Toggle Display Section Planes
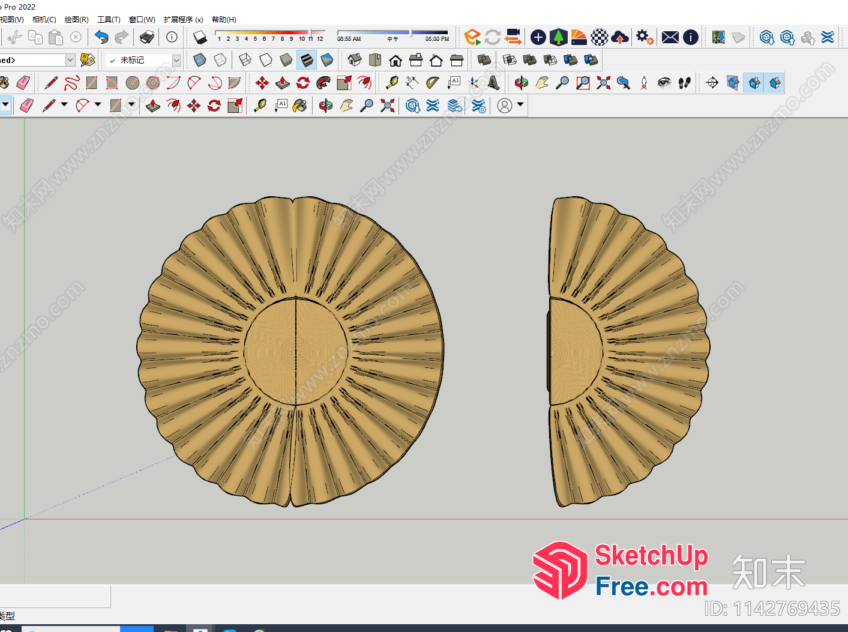This screenshot has width=848, height=632. coord(733,83)
